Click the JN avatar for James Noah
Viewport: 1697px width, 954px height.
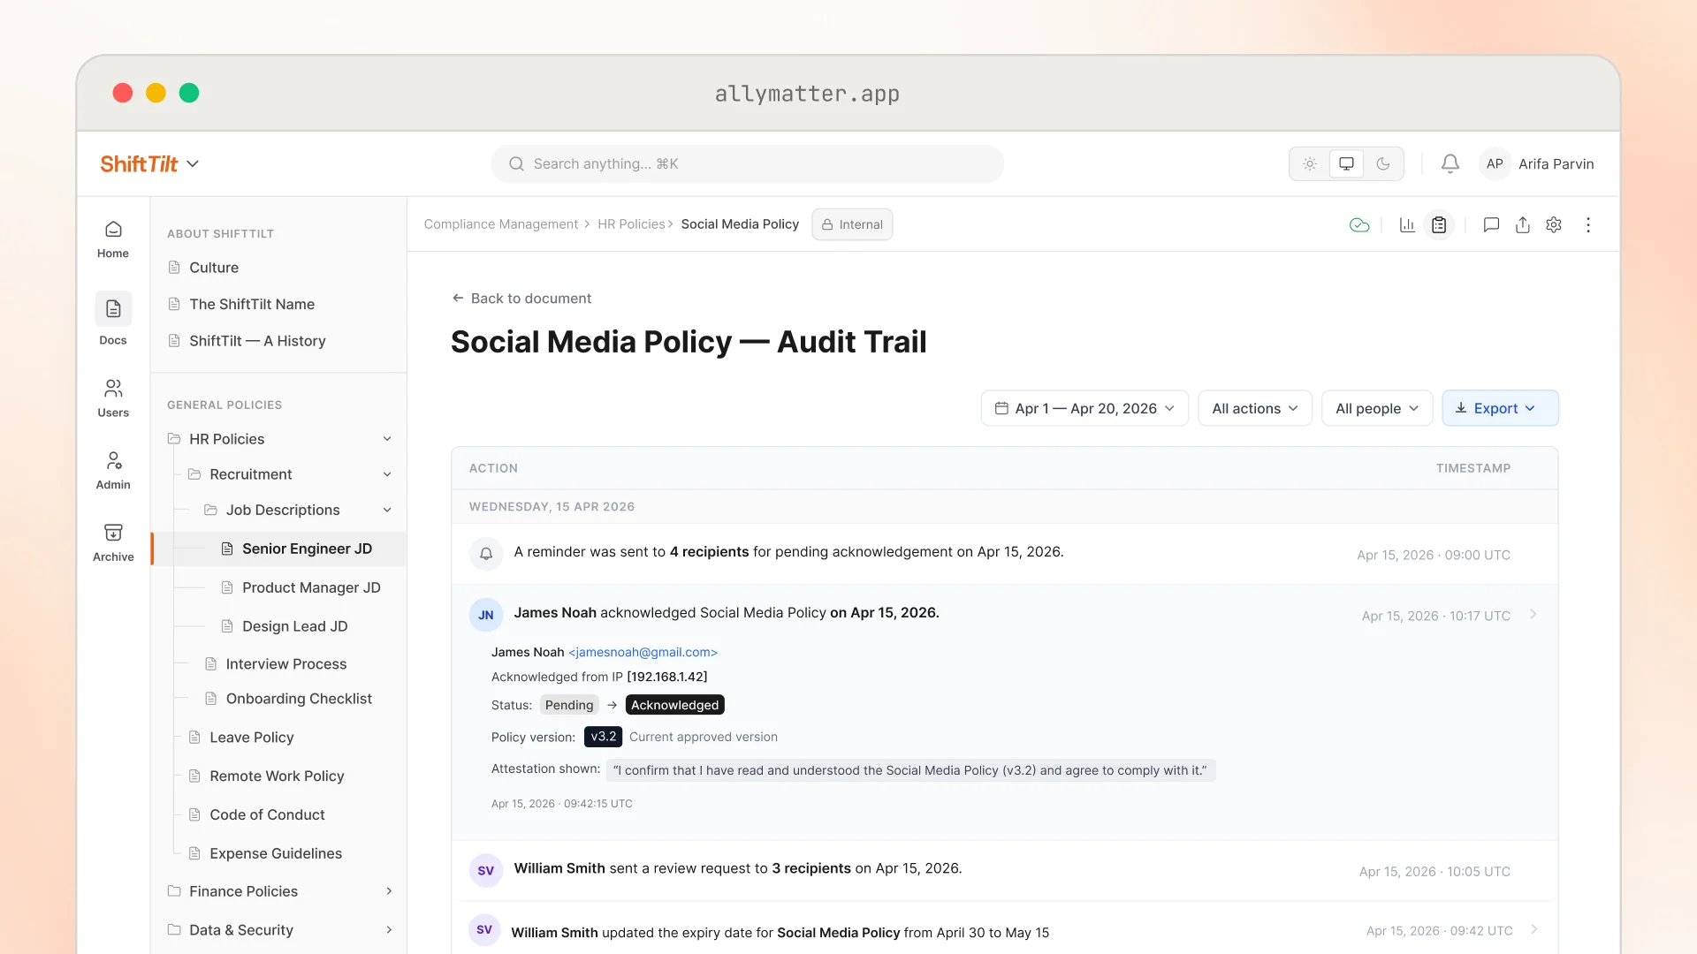(486, 615)
